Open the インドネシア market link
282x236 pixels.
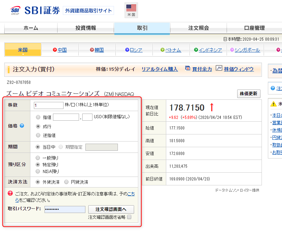pyautogui.click(x=210, y=50)
